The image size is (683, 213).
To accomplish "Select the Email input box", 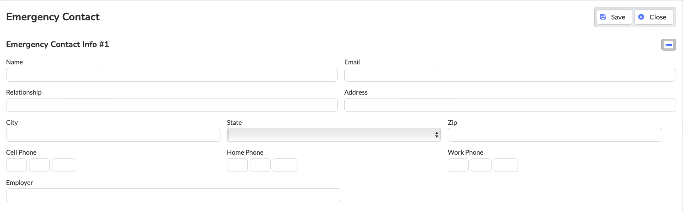I will [x=510, y=75].
